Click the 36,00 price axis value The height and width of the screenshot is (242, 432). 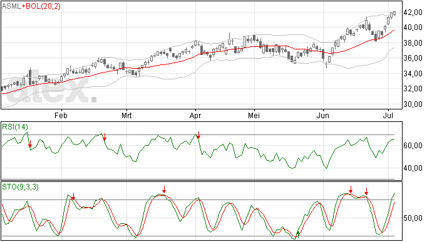click(x=413, y=58)
